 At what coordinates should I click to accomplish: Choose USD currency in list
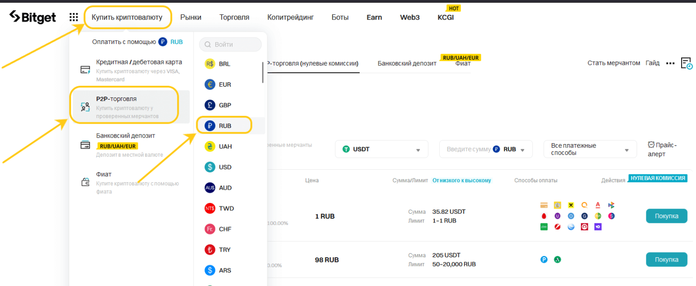(x=230, y=167)
